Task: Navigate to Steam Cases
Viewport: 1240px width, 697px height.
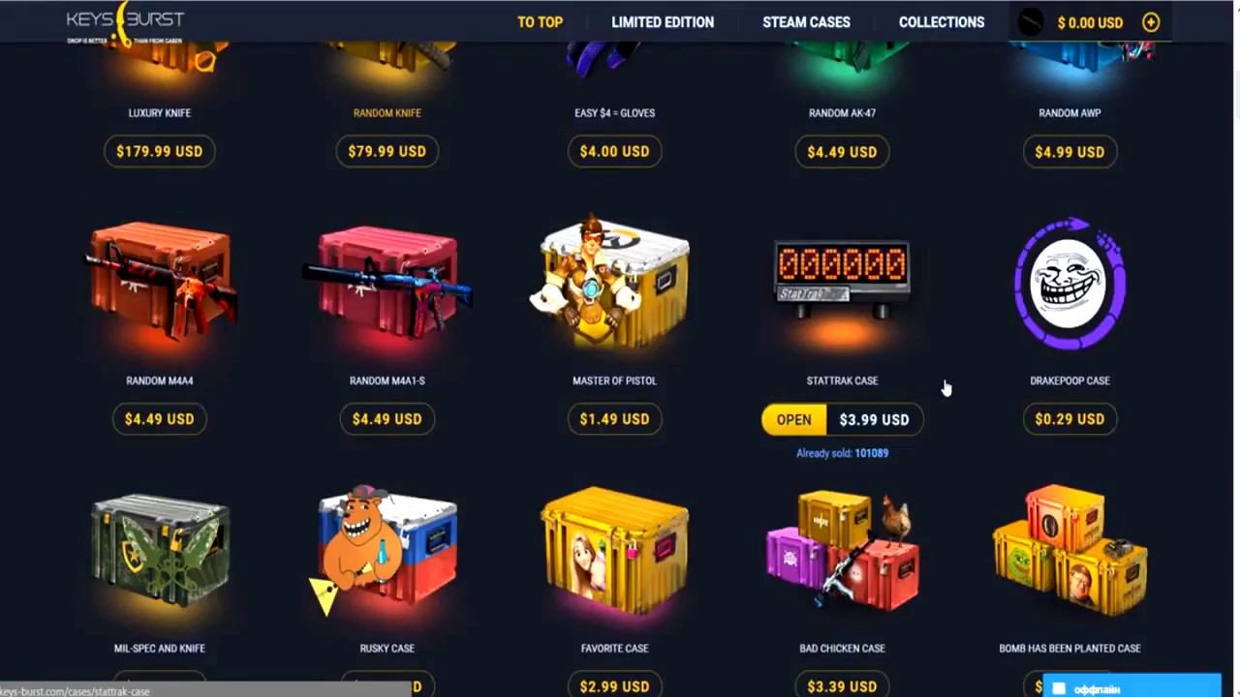Action: (806, 22)
